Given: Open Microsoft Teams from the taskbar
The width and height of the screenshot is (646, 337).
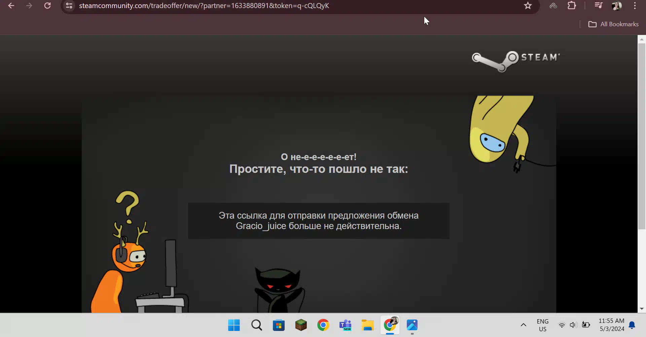Looking at the screenshot, I should click(x=345, y=325).
